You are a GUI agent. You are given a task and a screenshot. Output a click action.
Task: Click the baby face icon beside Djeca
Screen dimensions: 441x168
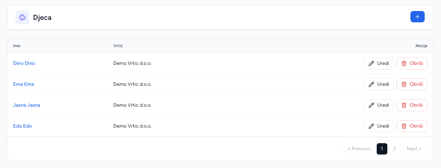(x=22, y=17)
